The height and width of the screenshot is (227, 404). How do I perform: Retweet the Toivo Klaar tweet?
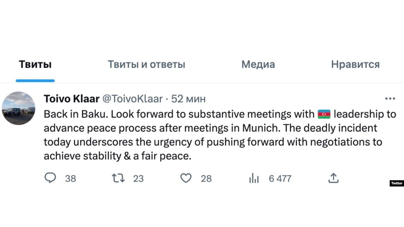118,178
